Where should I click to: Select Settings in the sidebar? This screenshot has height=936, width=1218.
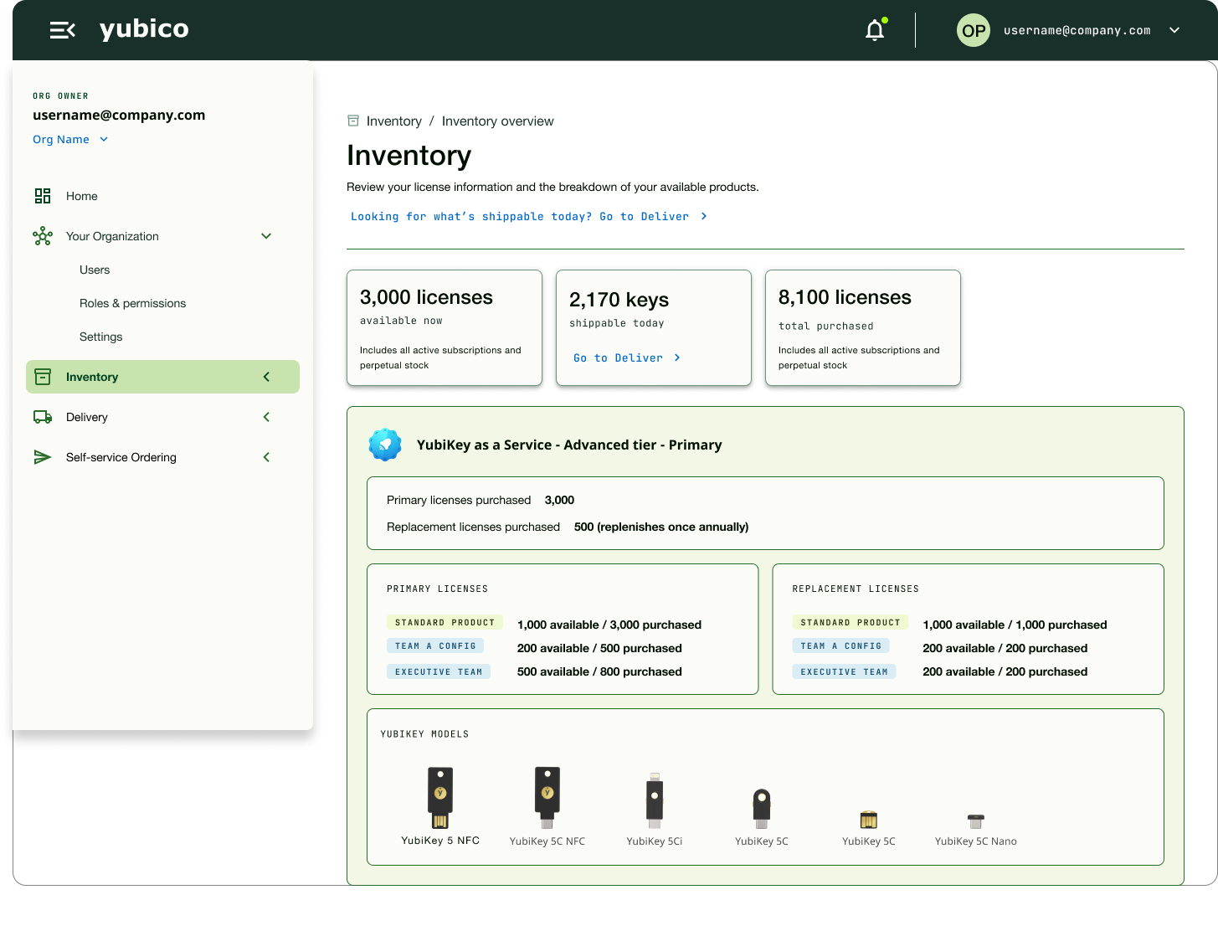coord(100,337)
